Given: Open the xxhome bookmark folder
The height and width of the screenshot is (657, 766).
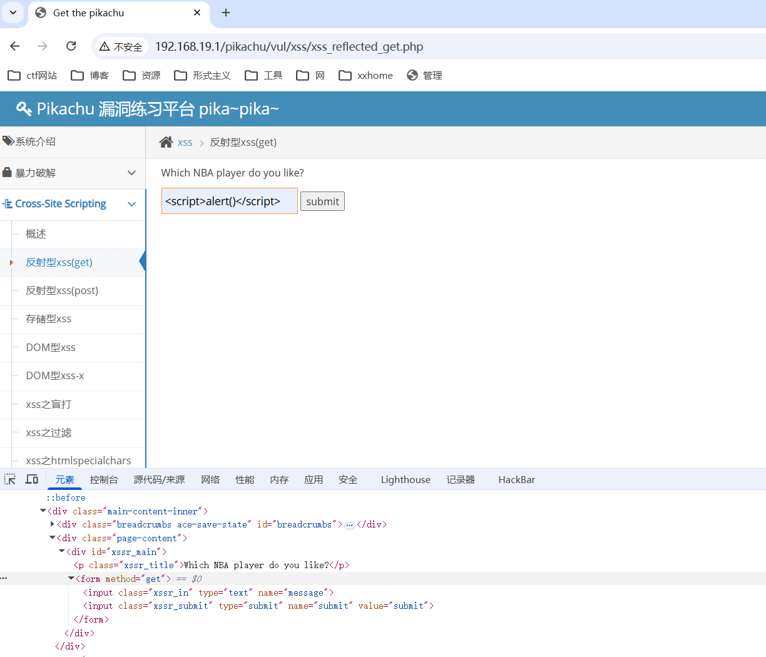Looking at the screenshot, I should coord(366,75).
